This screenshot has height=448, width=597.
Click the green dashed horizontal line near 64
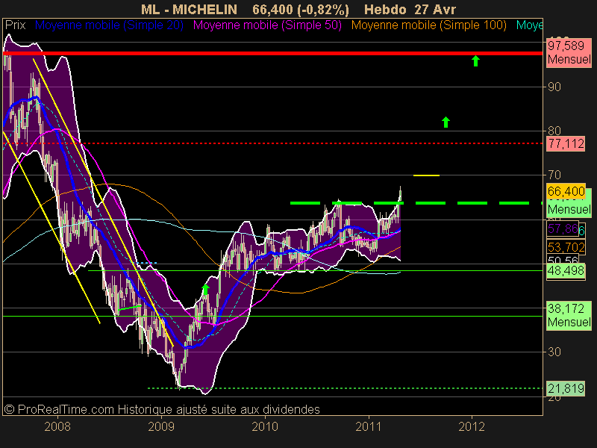(416, 203)
